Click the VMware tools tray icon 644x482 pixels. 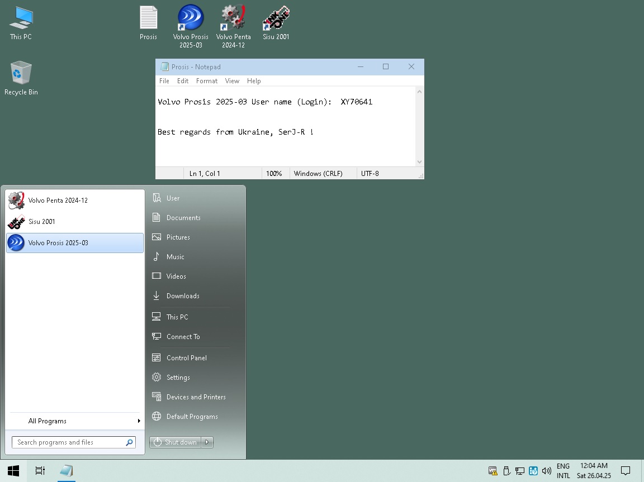[x=493, y=471]
